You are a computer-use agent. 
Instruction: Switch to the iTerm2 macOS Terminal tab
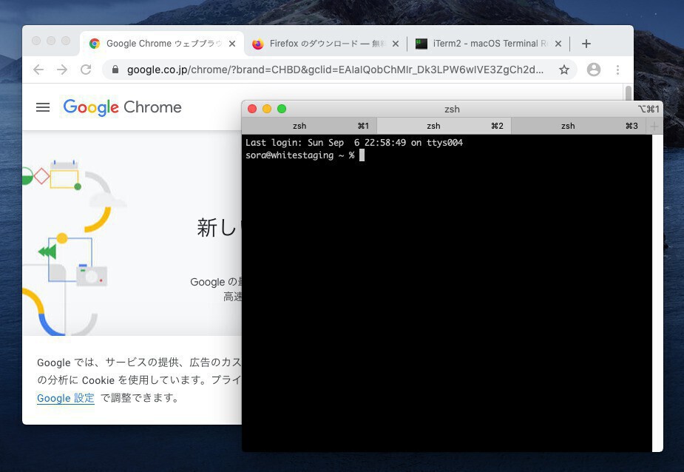pyautogui.click(x=489, y=44)
